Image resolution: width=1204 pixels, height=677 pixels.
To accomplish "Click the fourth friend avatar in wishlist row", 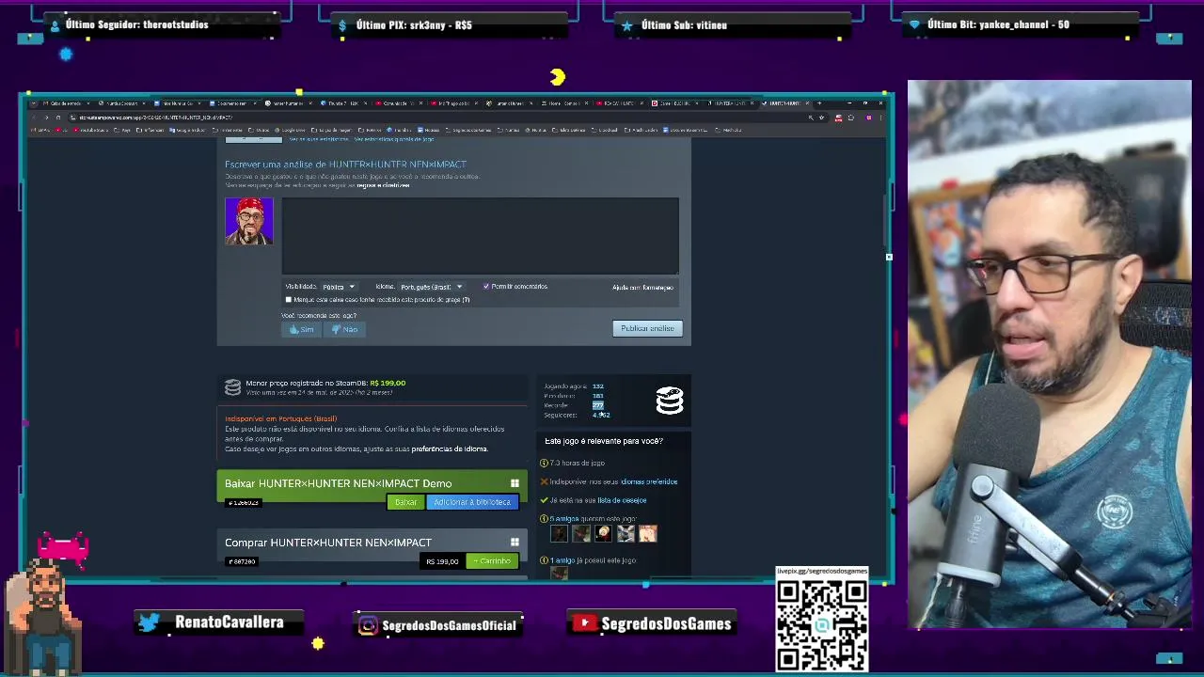I will pos(626,534).
